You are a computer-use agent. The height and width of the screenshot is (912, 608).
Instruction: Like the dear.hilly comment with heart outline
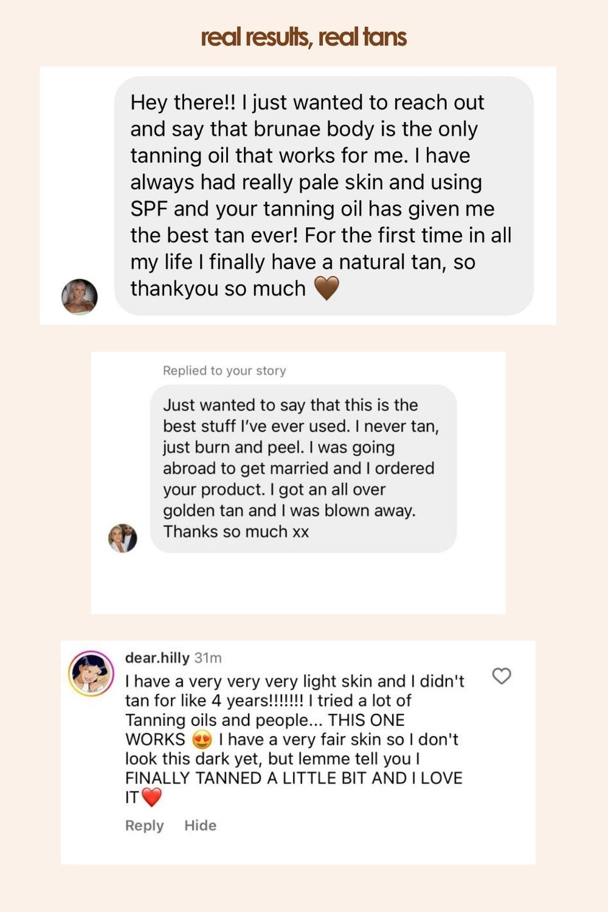(502, 676)
